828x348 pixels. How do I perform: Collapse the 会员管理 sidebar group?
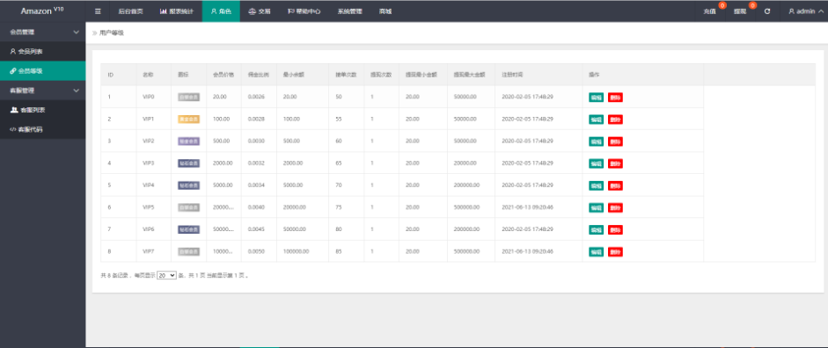click(43, 33)
